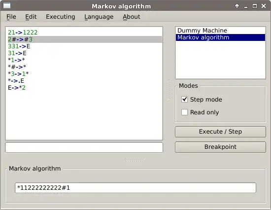The height and width of the screenshot is (210, 271).
Task: Select Markov algorithm in the machine list
Action: pyautogui.click(x=220, y=37)
